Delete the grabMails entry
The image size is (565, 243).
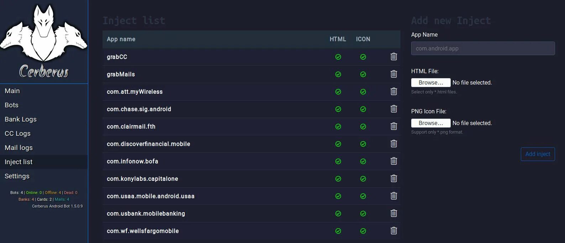[393, 74]
